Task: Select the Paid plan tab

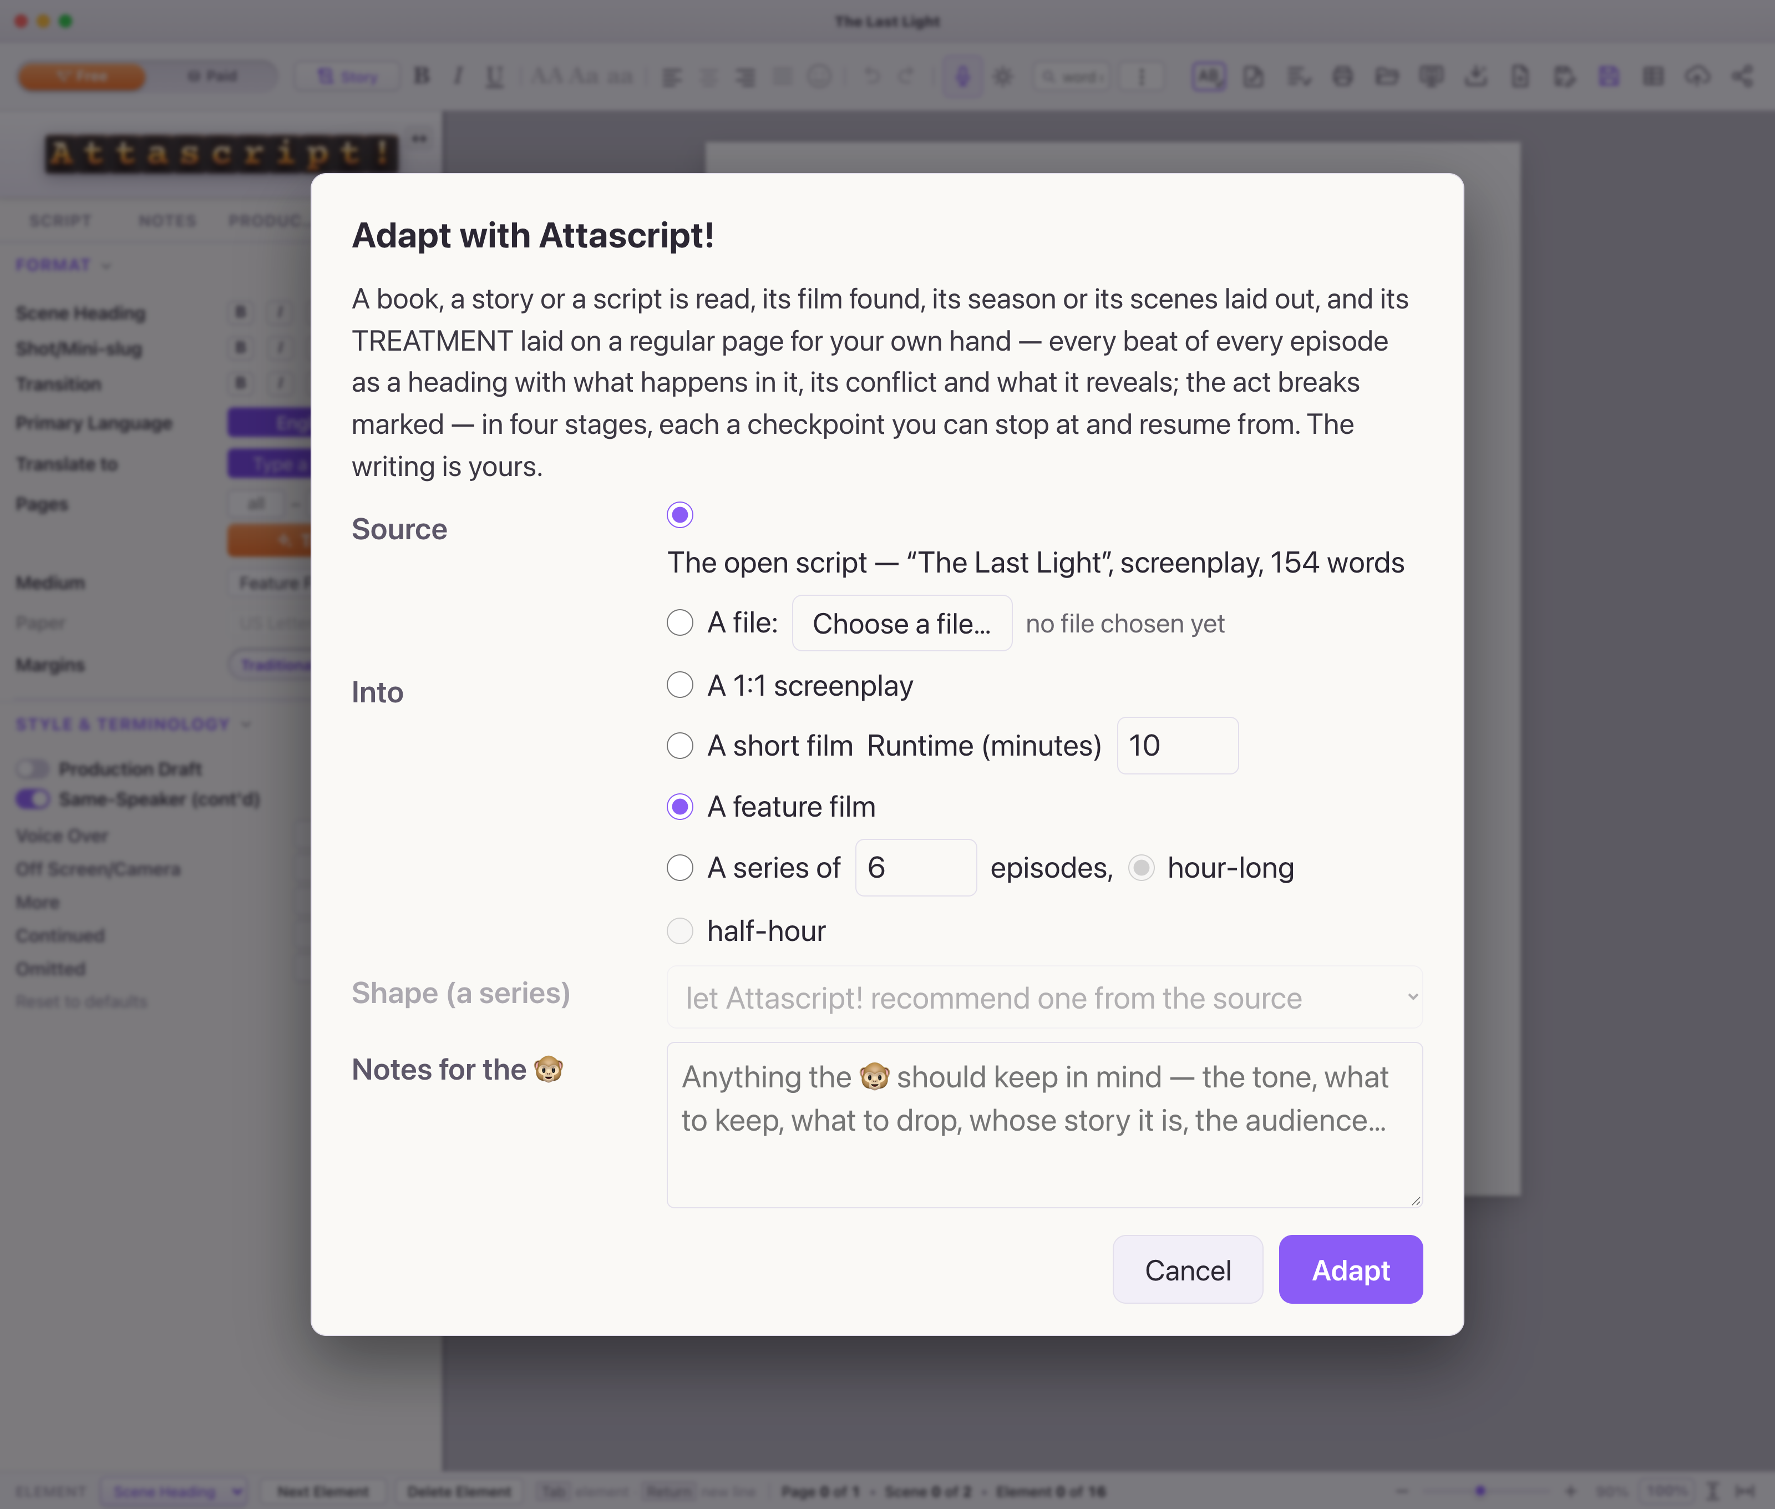Action: coord(212,76)
